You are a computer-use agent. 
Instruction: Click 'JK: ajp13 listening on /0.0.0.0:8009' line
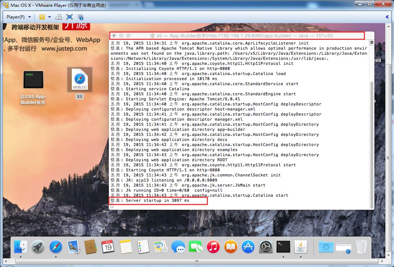[x=164, y=180]
